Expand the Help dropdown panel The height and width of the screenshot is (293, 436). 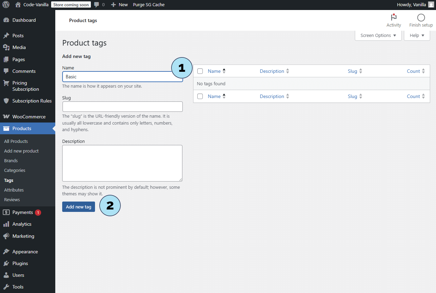[417, 36]
